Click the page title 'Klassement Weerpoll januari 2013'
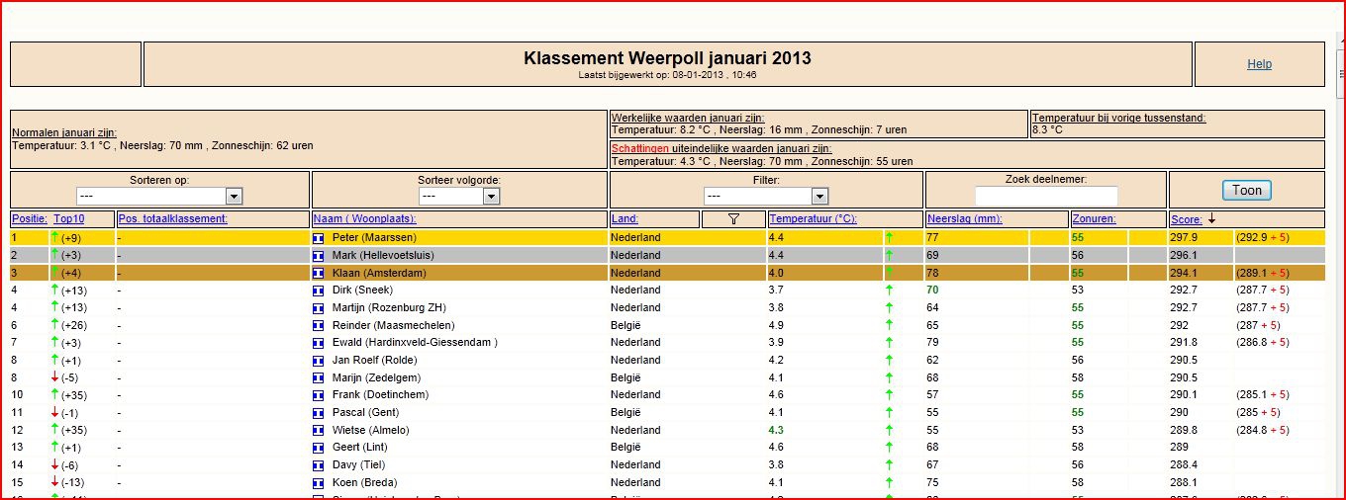The width and height of the screenshot is (1346, 500). (667, 58)
